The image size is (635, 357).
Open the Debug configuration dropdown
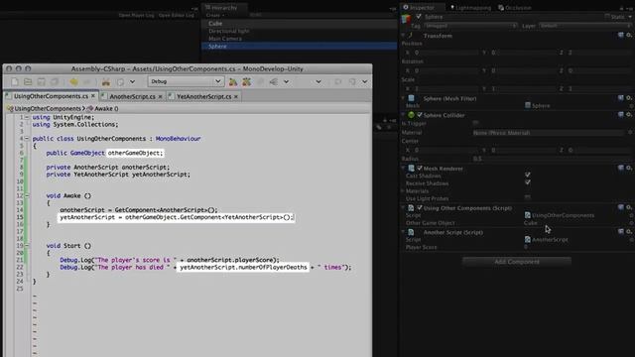pyautogui.click(x=186, y=81)
